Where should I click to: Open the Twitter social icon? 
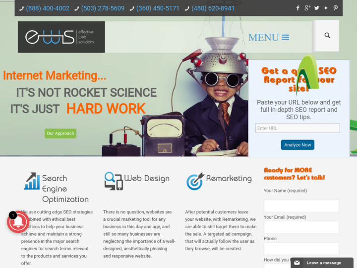click(317, 8)
